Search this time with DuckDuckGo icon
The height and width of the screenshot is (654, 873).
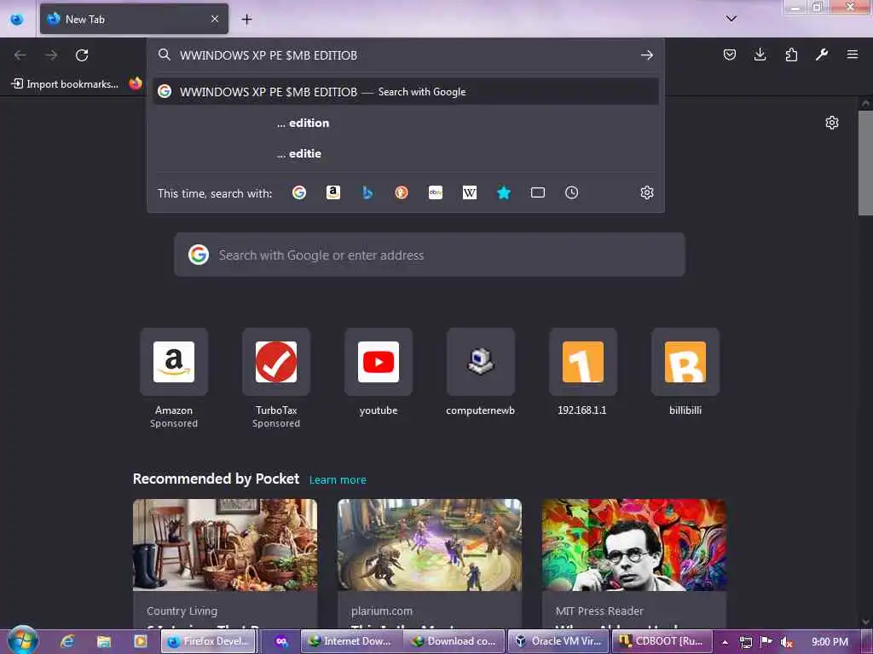pos(402,192)
